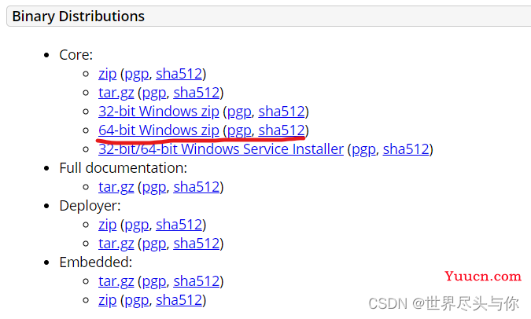Open sha512 checksum for Windows Service Installer
The image size is (531, 319).
406,149
